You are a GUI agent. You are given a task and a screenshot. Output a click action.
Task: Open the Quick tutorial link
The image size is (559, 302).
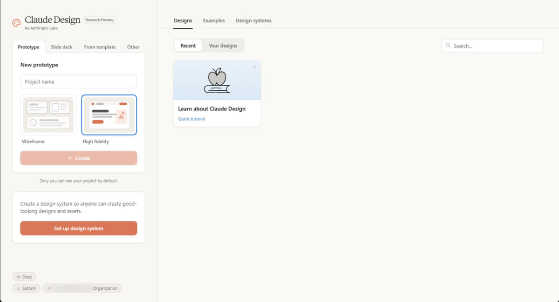(191, 119)
